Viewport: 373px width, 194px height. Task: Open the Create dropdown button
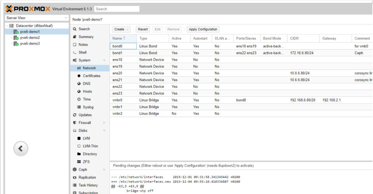(121, 29)
